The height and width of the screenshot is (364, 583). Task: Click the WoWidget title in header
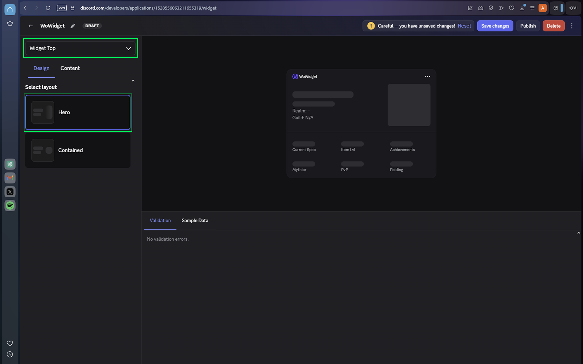(52, 26)
